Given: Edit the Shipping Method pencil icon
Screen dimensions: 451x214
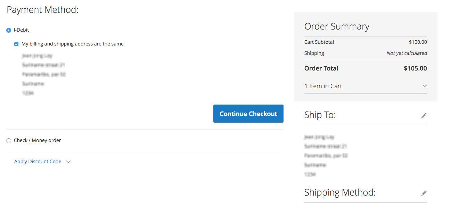Looking at the screenshot, I should [x=424, y=193].
